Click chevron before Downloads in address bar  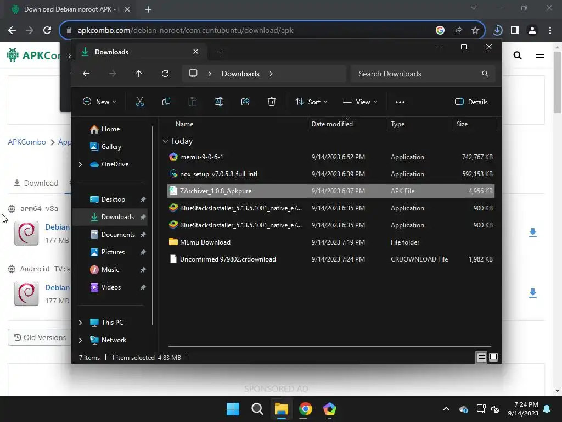(x=210, y=74)
